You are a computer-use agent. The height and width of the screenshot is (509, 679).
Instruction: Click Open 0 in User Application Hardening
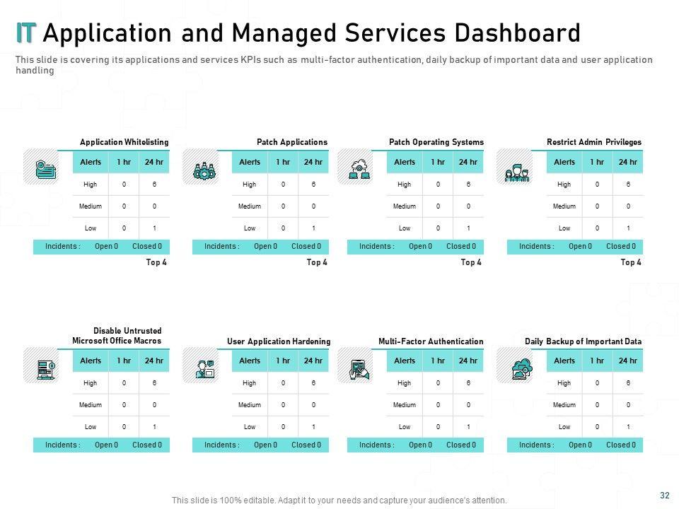[x=265, y=445]
